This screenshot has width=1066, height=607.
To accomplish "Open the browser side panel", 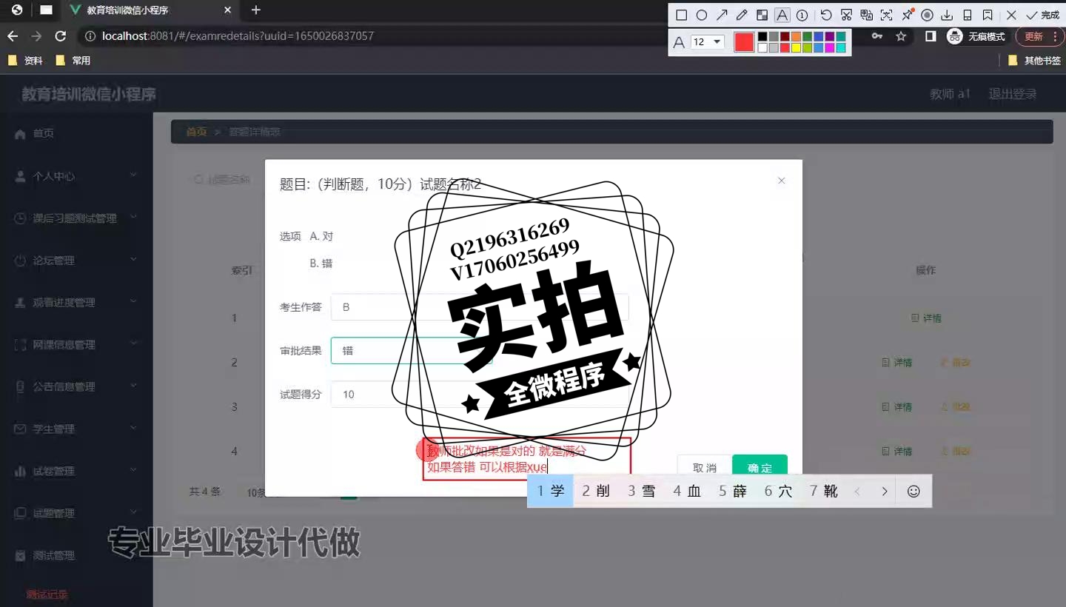I will 931,36.
